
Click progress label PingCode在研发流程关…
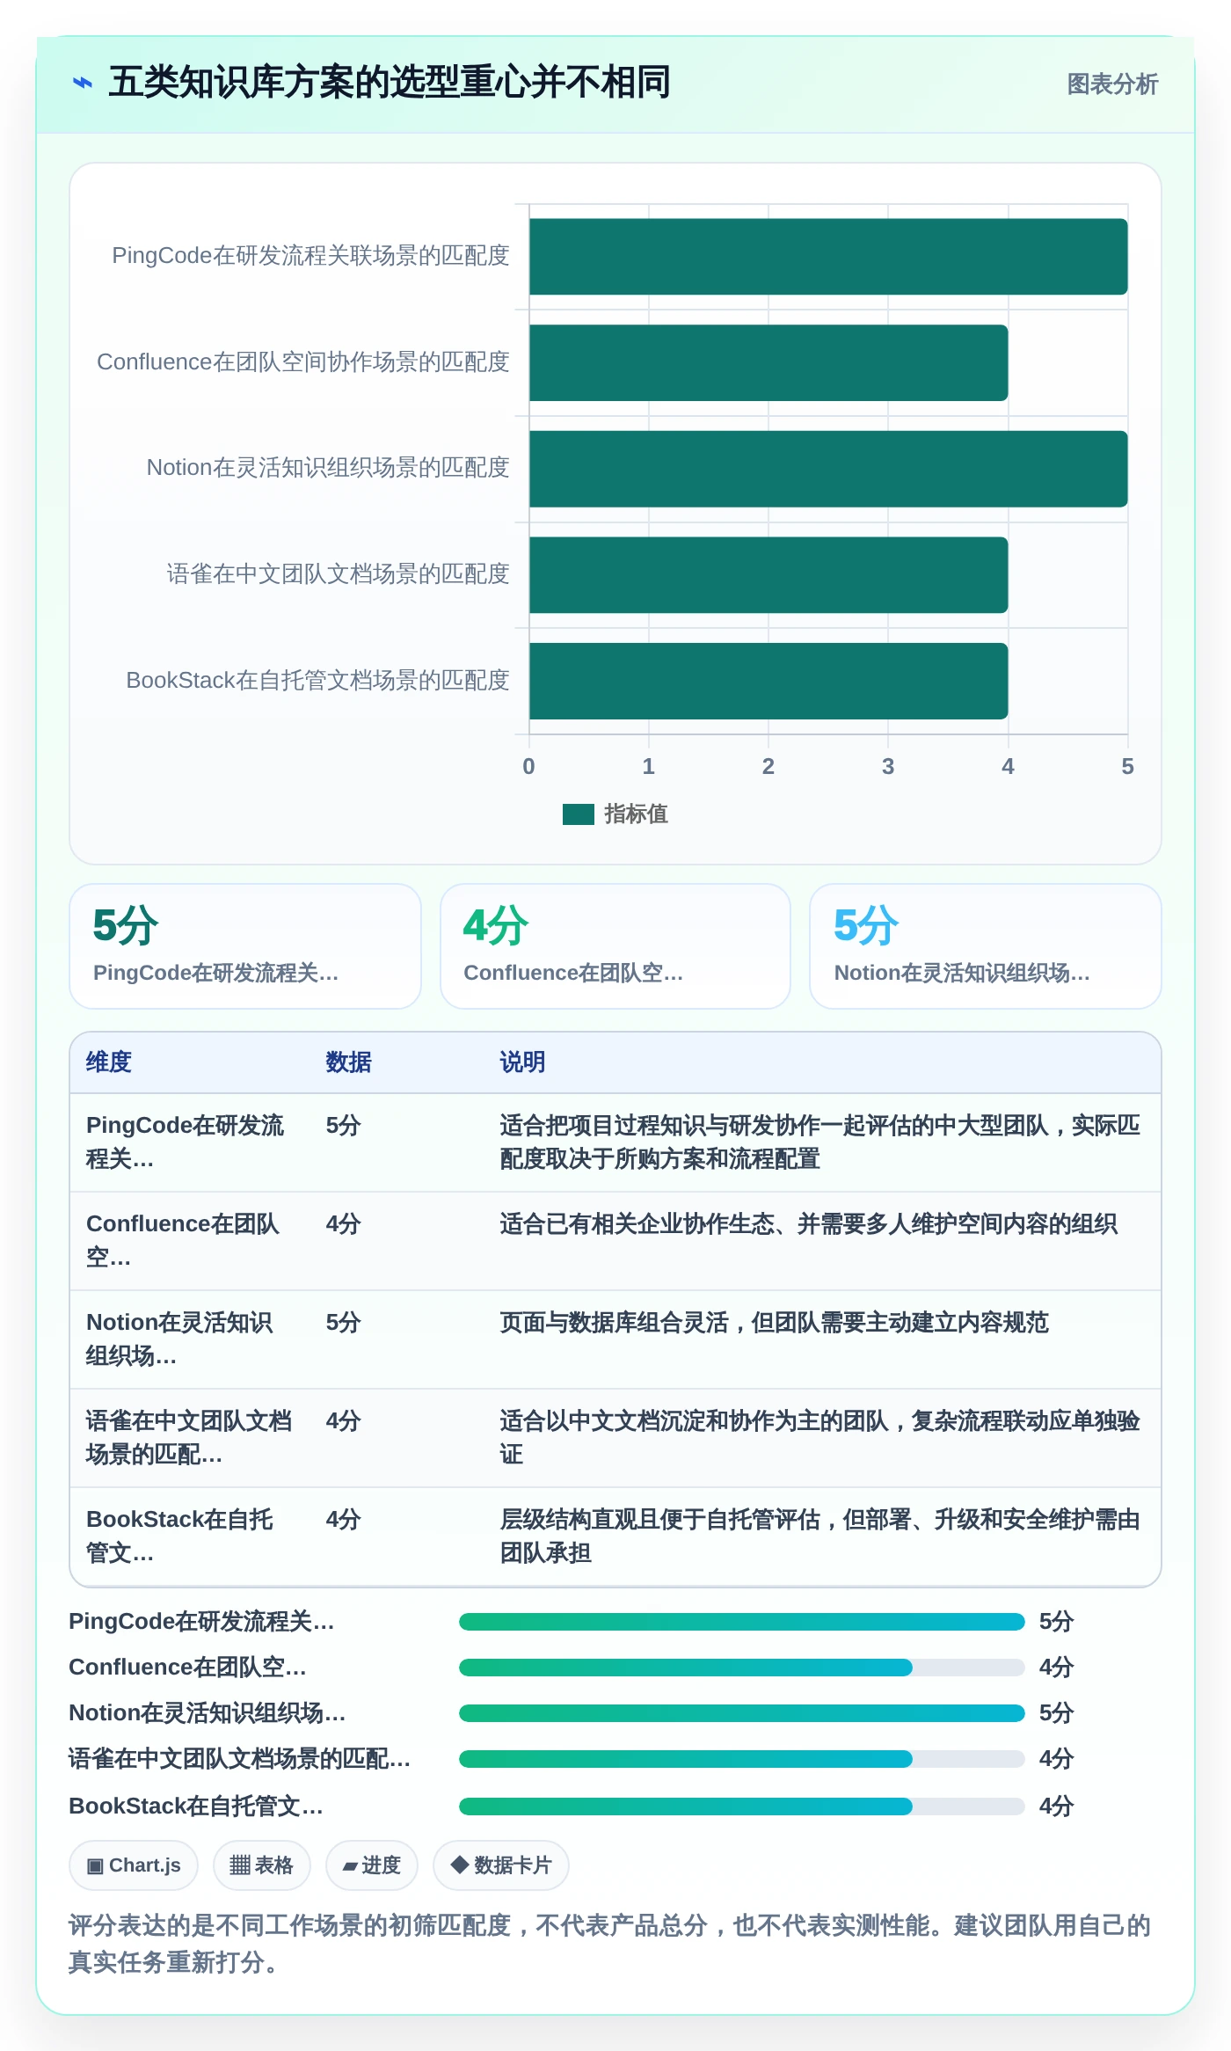click(201, 1622)
